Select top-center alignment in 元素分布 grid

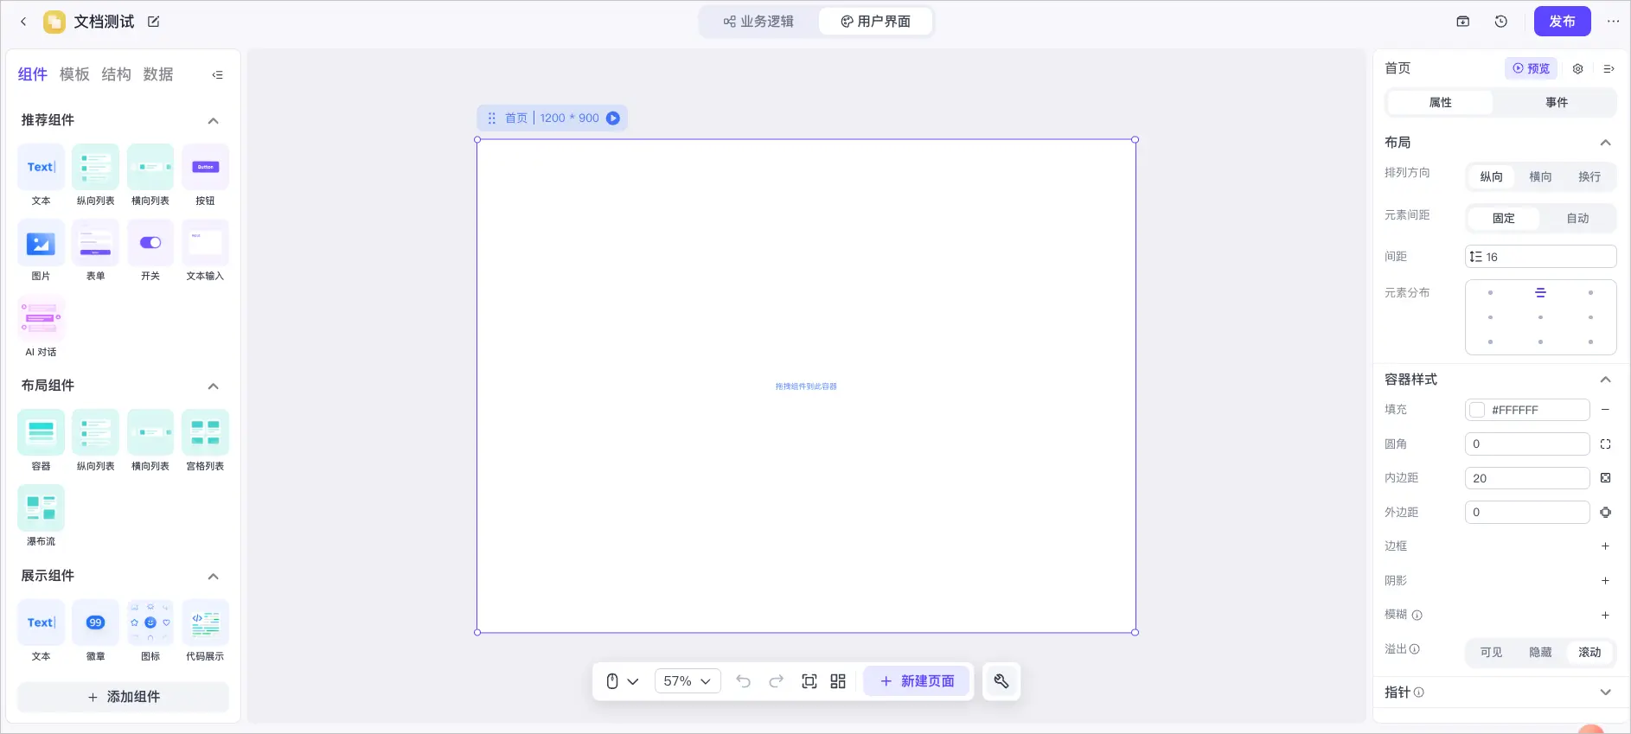(x=1540, y=293)
